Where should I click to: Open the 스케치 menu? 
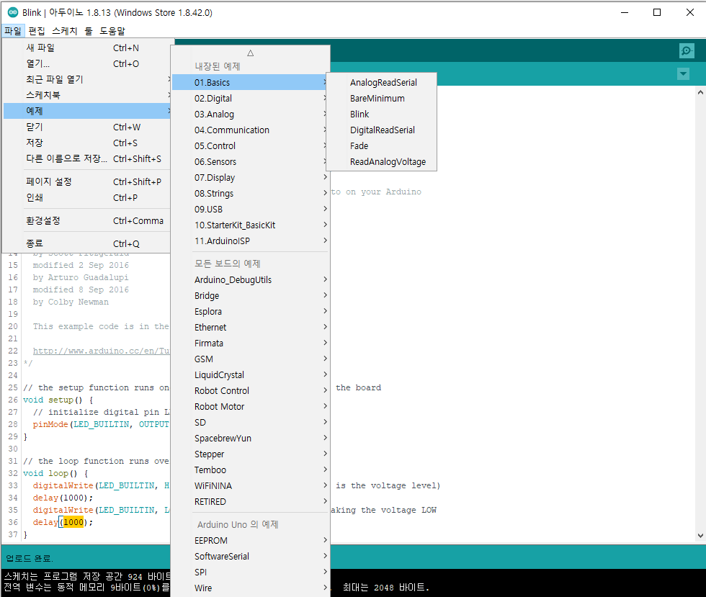coord(64,31)
